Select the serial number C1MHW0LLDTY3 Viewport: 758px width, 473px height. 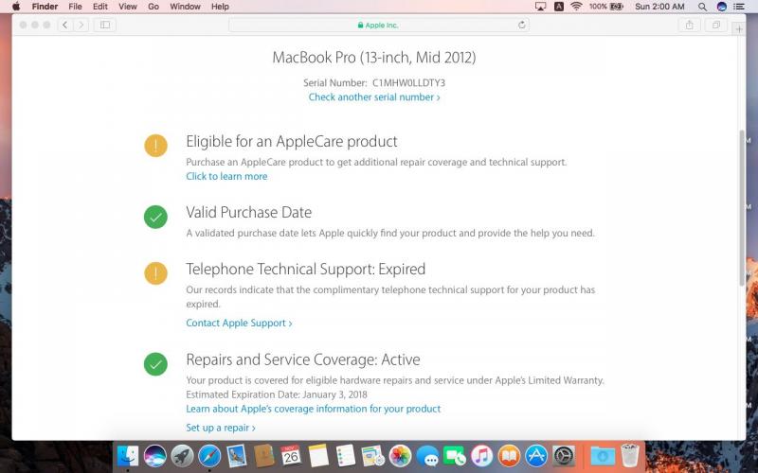pyautogui.click(x=408, y=82)
